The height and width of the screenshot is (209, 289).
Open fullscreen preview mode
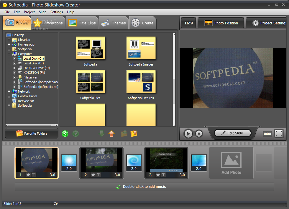tap(279, 133)
